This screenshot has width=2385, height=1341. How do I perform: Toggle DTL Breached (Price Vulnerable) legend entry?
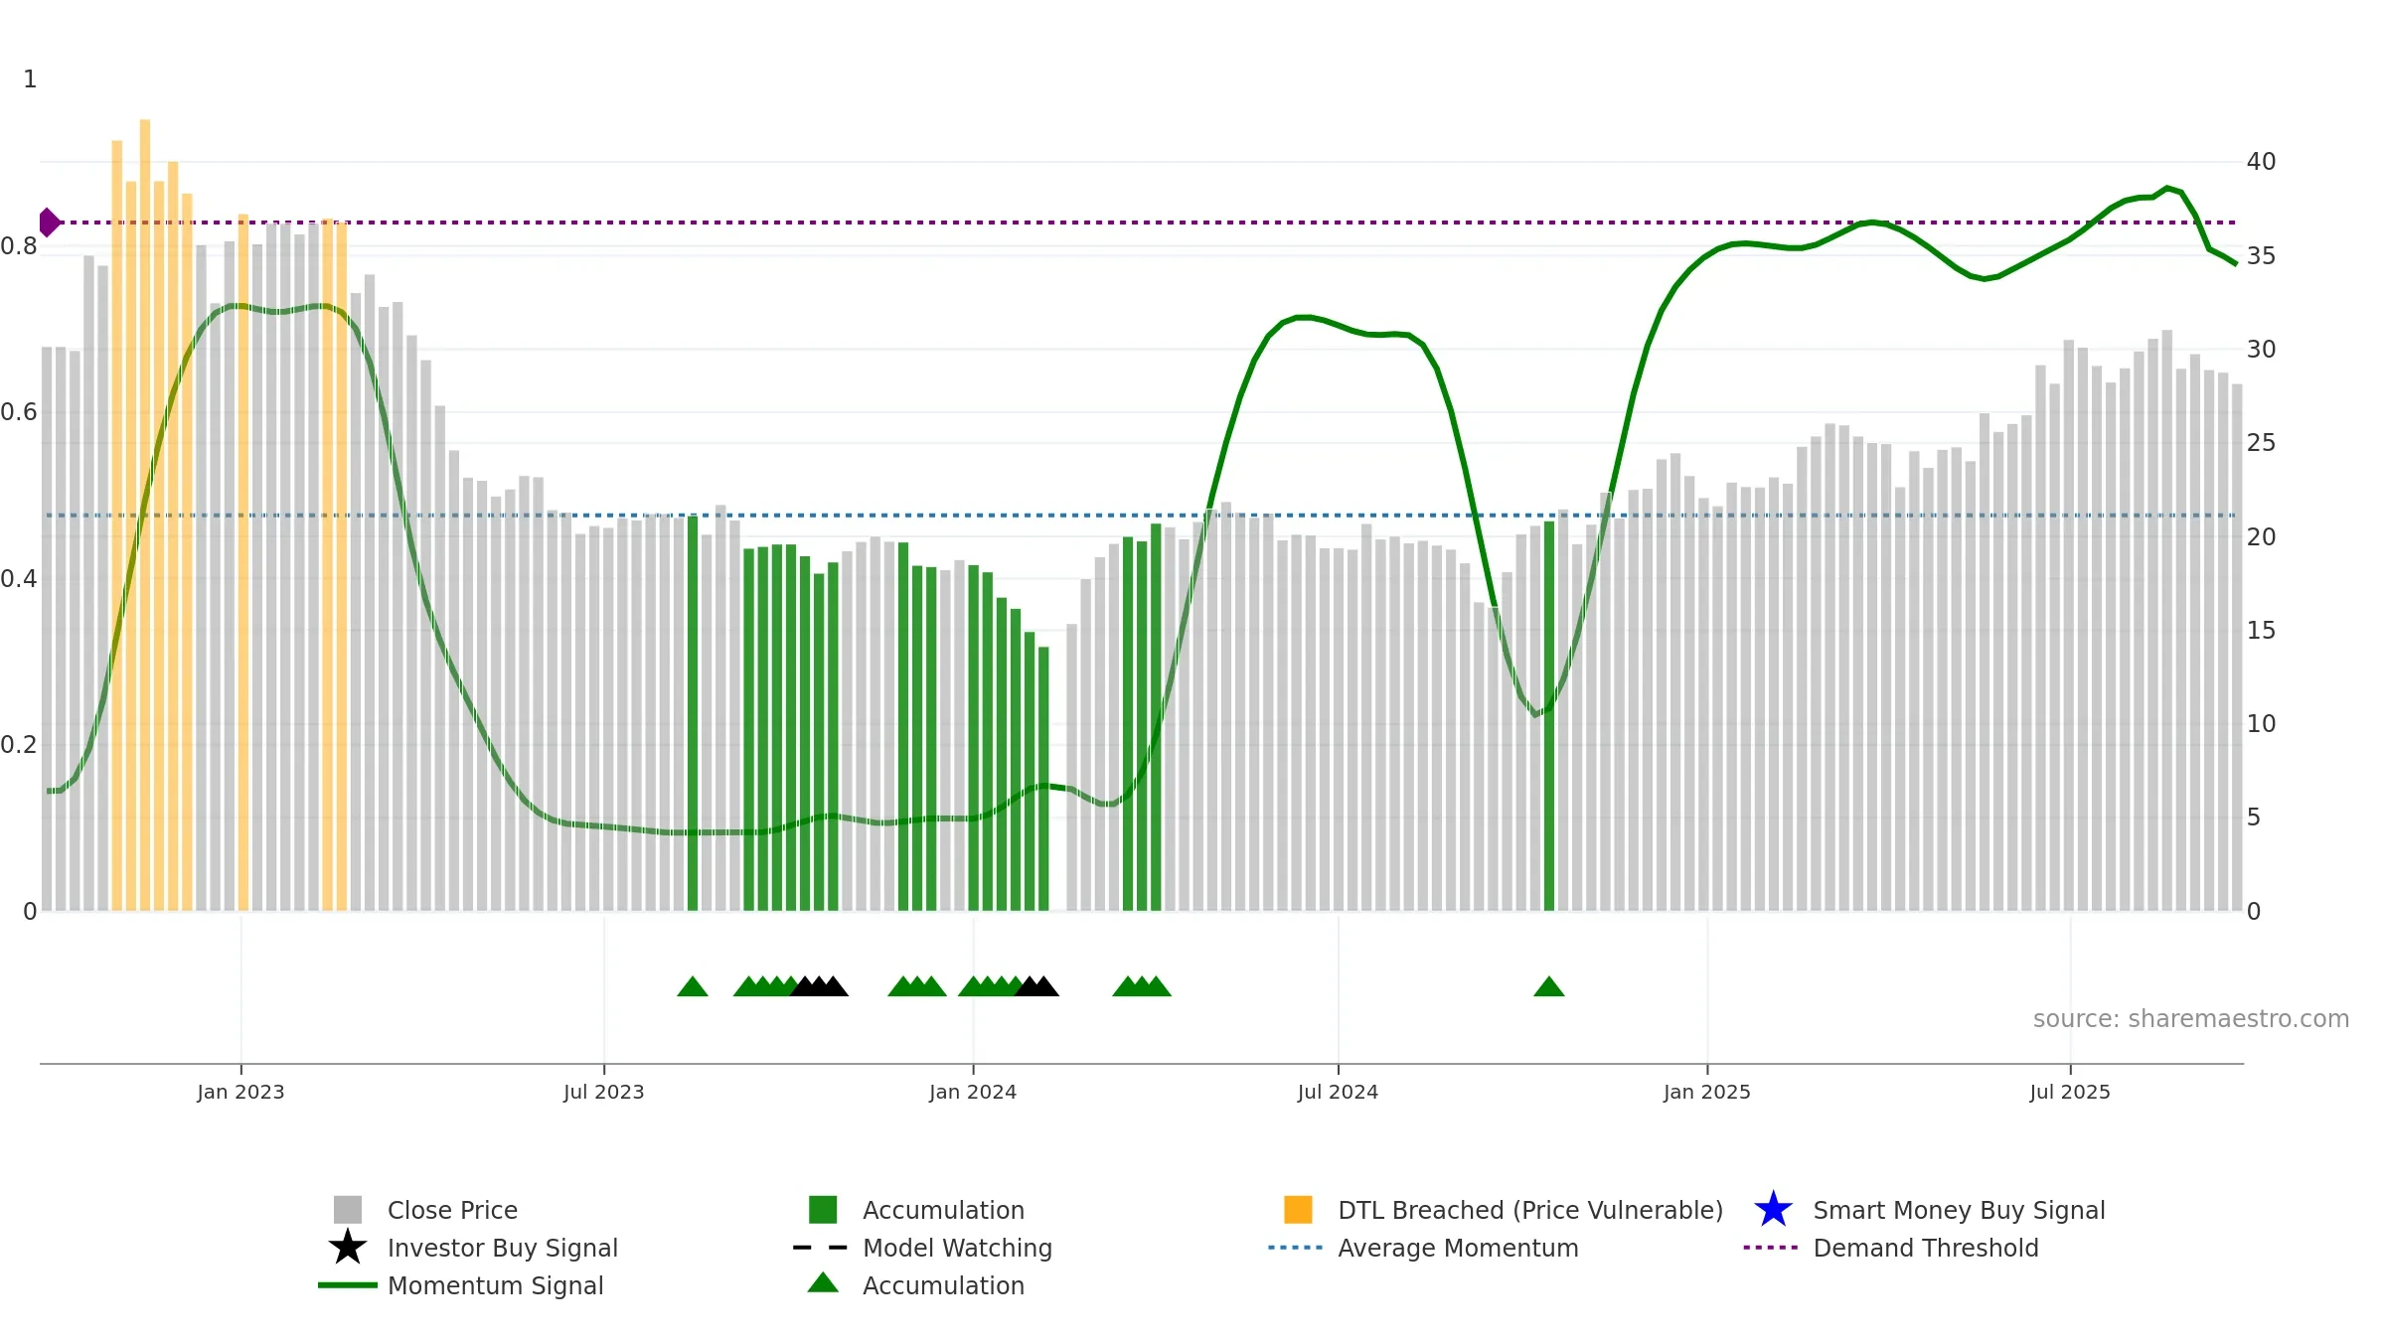[x=1529, y=1210]
